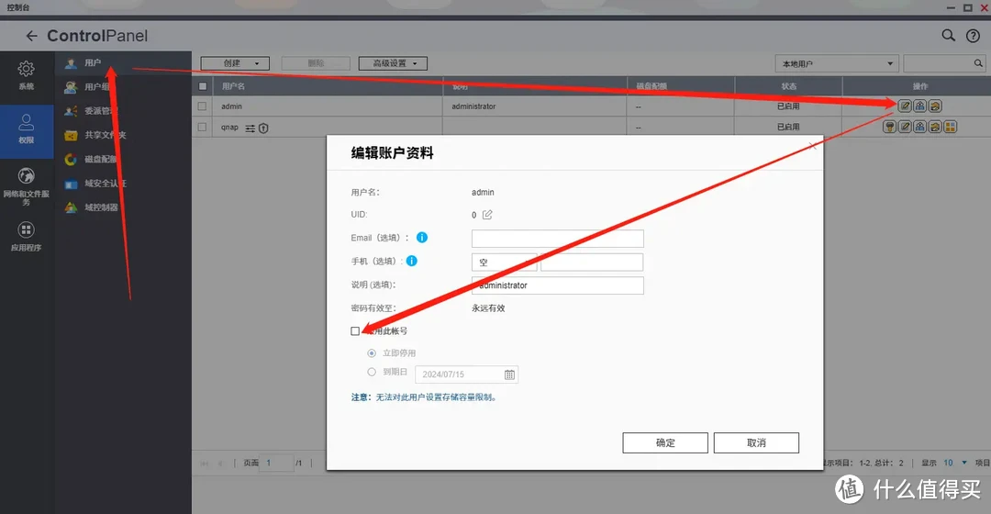Open the 网络和文件服务 category
This screenshot has width=991, height=514.
click(26, 186)
